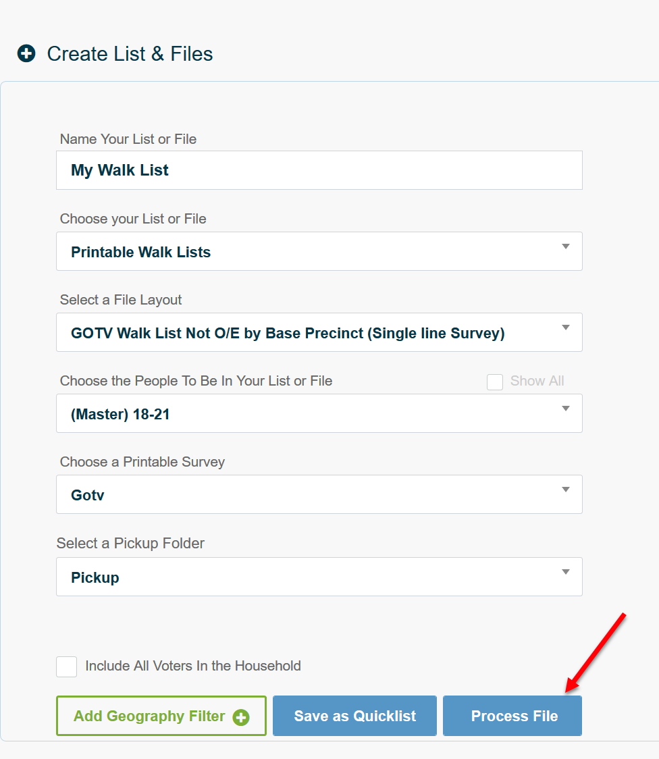Click the arrow icon on the (Master) 18-21 field
The height and width of the screenshot is (759, 659).
[566, 409]
